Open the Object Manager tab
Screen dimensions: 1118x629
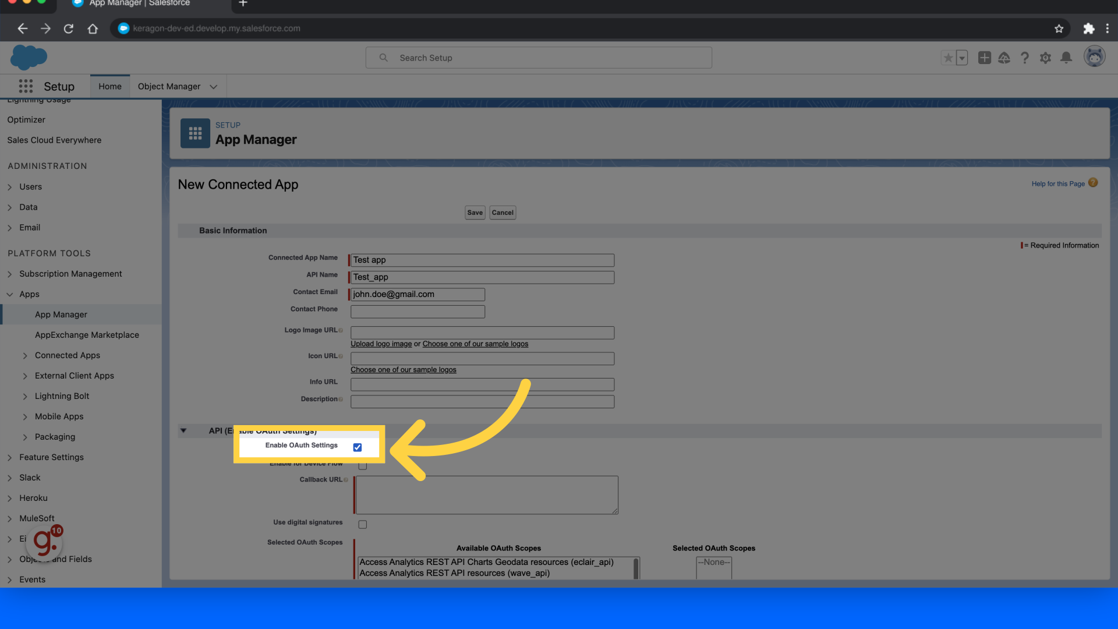click(169, 86)
